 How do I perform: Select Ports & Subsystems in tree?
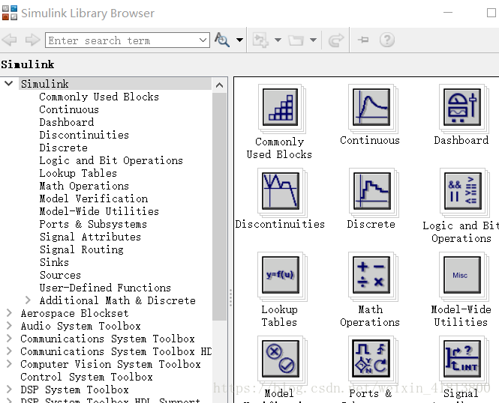[x=93, y=224]
